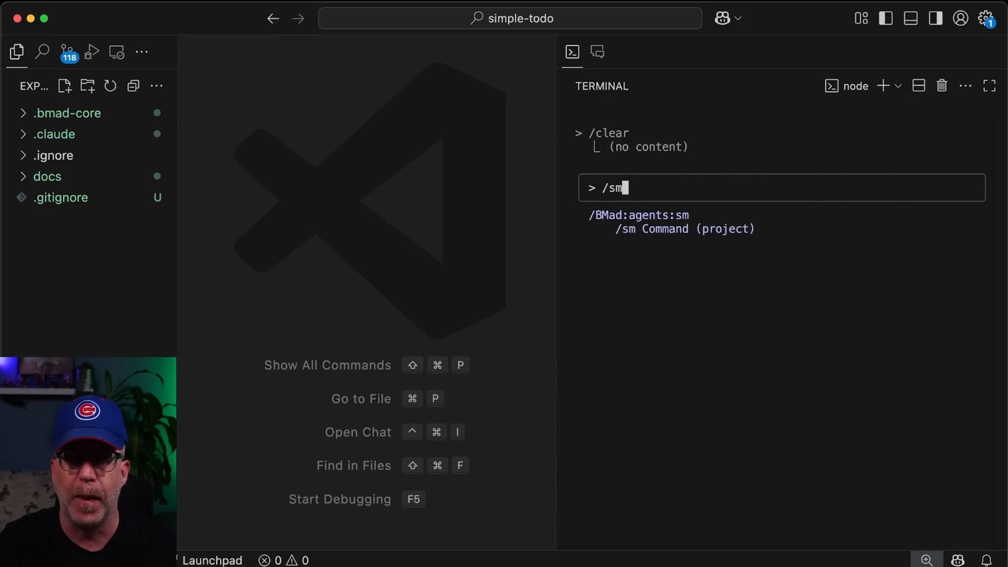Expand the docs folder
Image resolution: width=1008 pixels, height=567 pixels.
(47, 176)
